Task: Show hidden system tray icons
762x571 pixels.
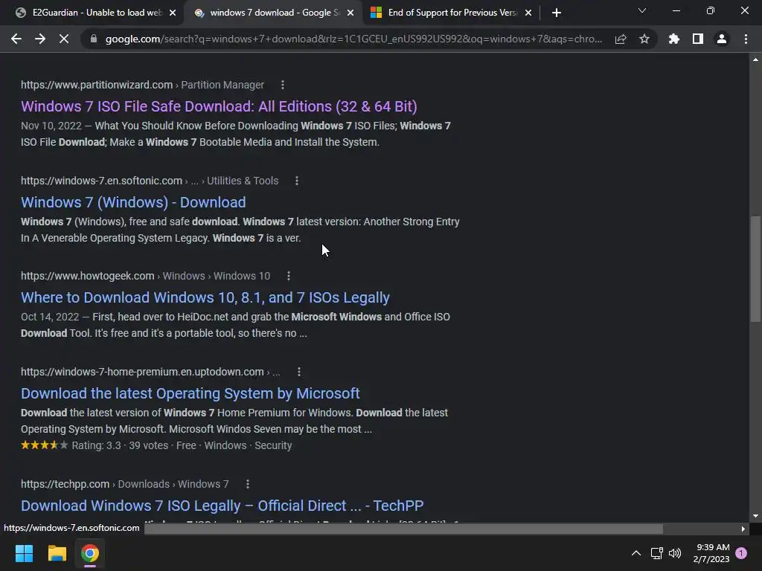Action: coord(635,553)
